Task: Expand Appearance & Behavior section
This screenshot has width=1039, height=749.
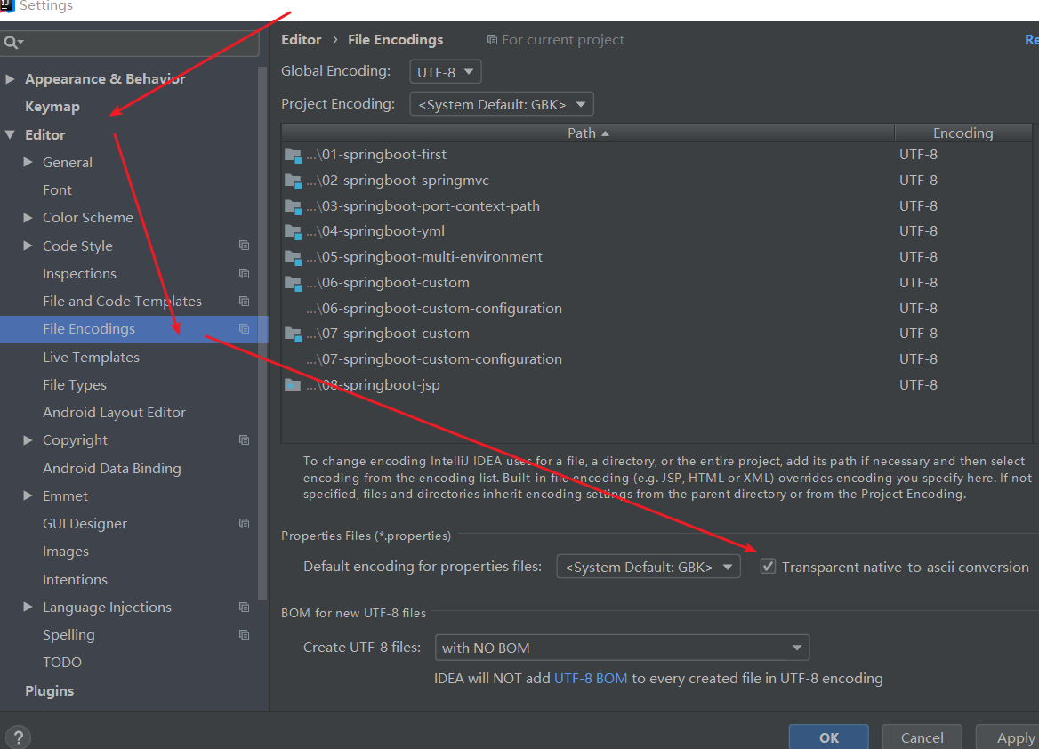Action: (10, 79)
